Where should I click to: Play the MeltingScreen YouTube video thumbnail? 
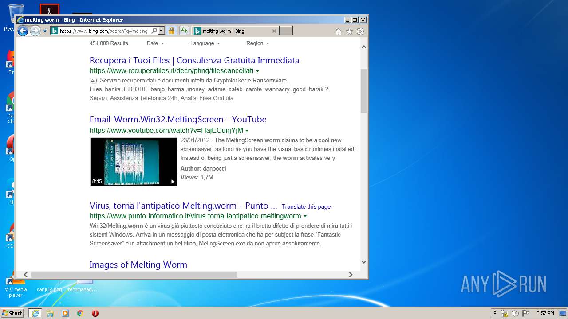pyautogui.click(x=134, y=161)
